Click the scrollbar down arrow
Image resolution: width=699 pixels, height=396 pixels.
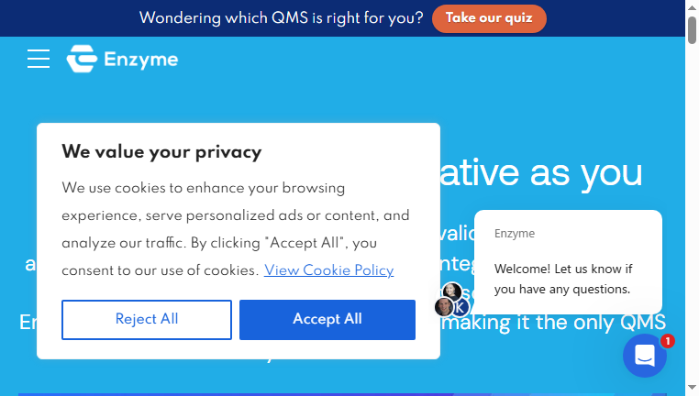[x=692, y=388]
